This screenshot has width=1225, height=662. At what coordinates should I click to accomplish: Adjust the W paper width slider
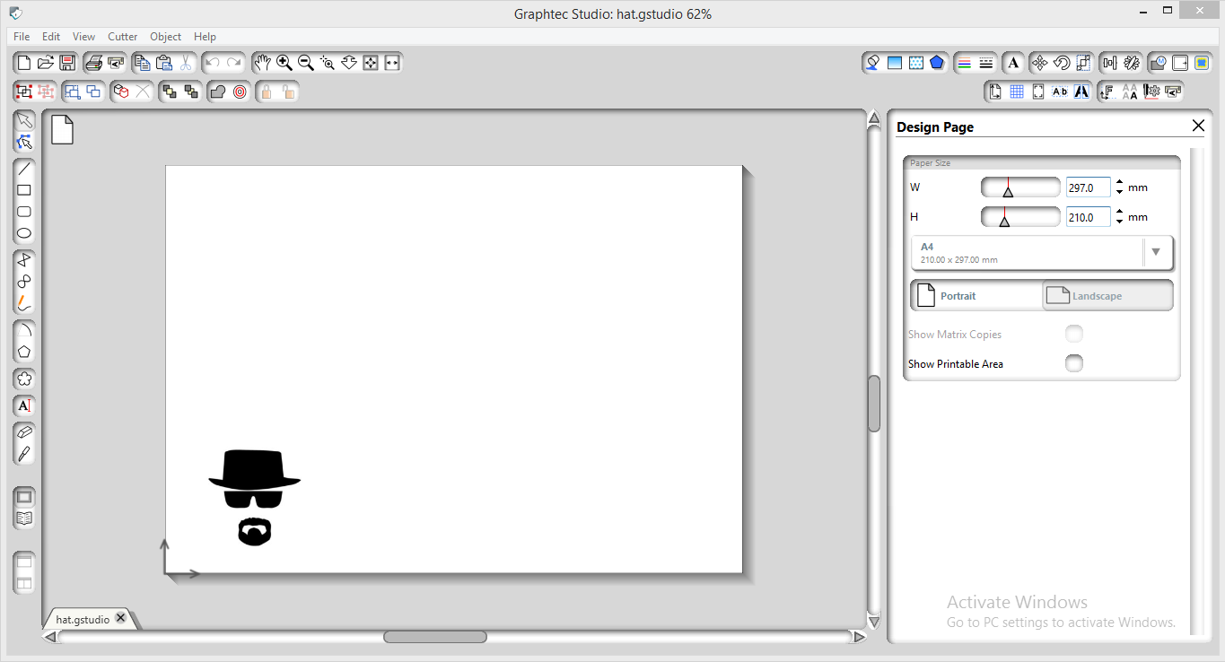click(1020, 187)
